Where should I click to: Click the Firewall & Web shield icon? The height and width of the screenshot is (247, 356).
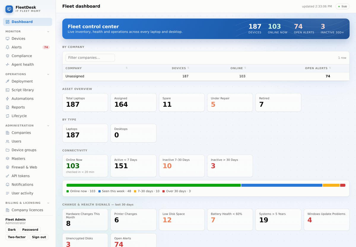point(8,167)
